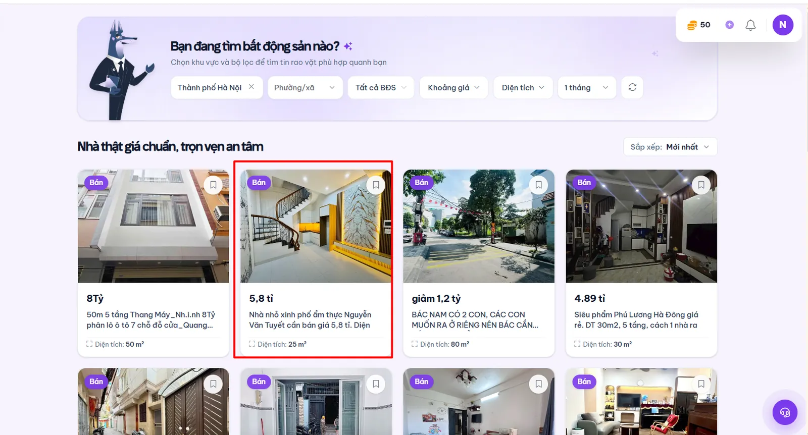The height and width of the screenshot is (435, 808).
Task: Expand the Diện tích area filter
Action: tap(523, 87)
